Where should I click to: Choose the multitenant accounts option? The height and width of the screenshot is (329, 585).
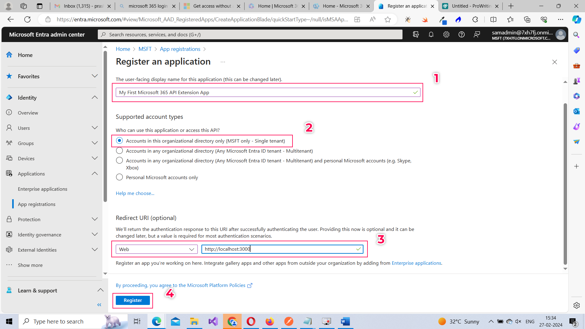pyautogui.click(x=119, y=150)
